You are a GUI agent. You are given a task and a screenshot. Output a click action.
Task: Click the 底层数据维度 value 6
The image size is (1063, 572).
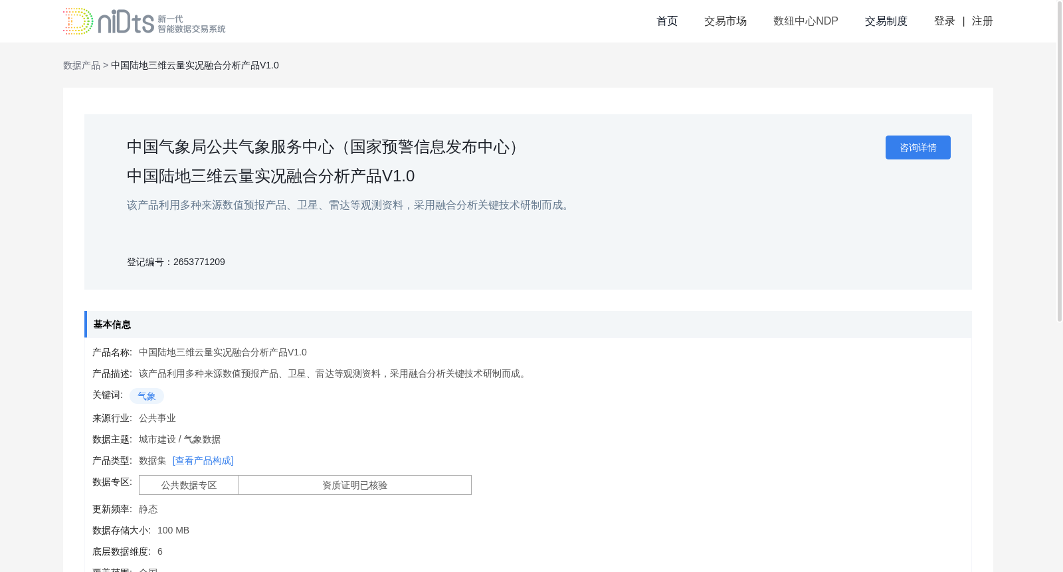[160, 551]
